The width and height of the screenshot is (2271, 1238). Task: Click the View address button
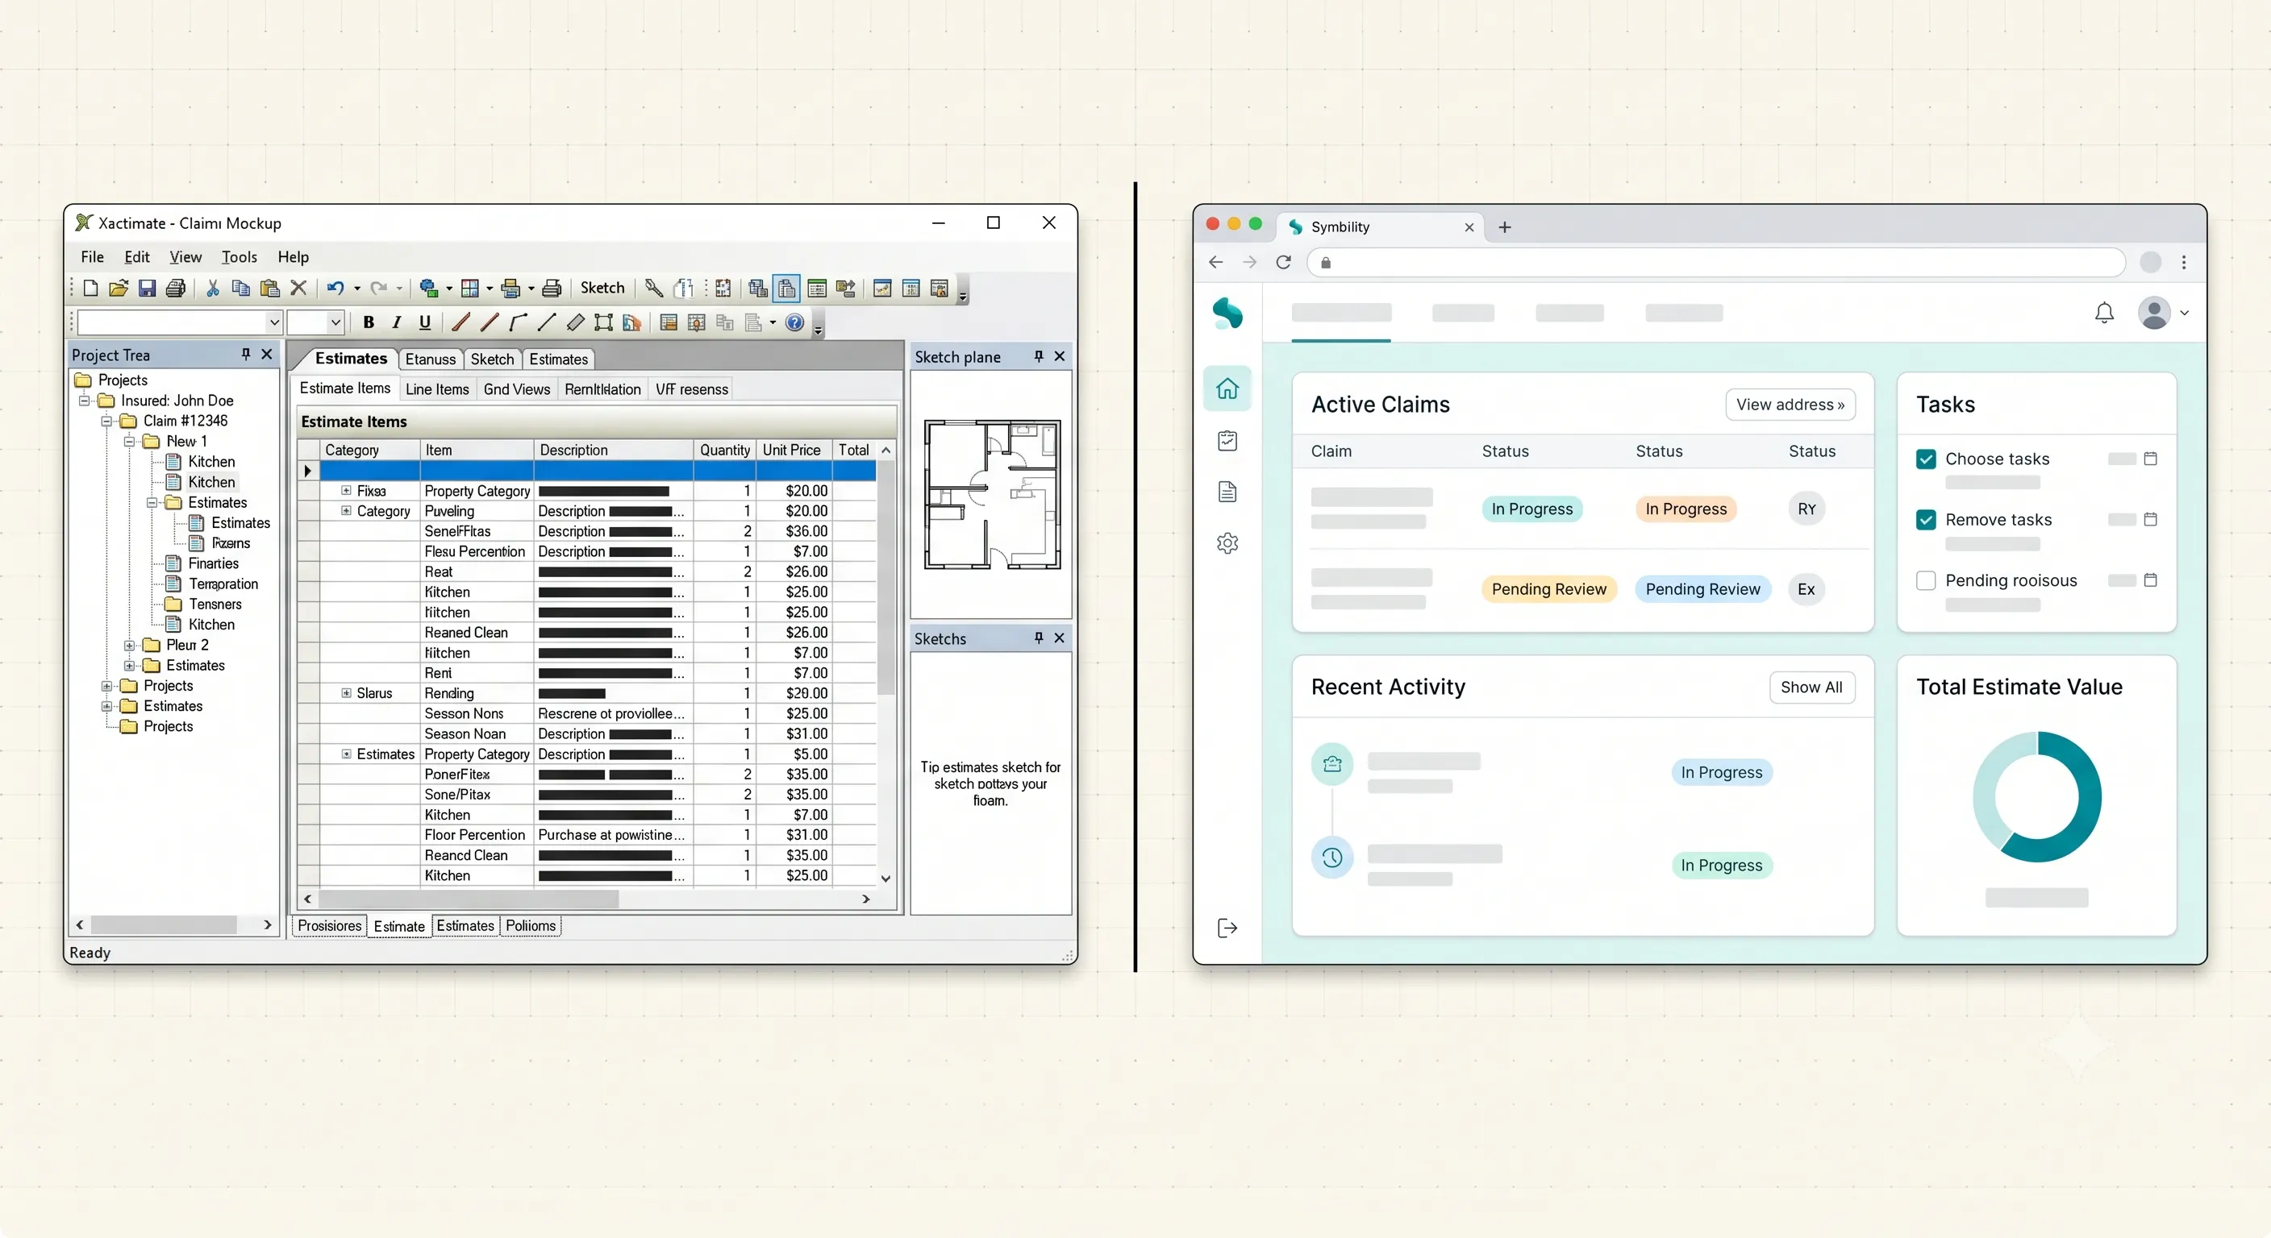pyautogui.click(x=1790, y=405)
